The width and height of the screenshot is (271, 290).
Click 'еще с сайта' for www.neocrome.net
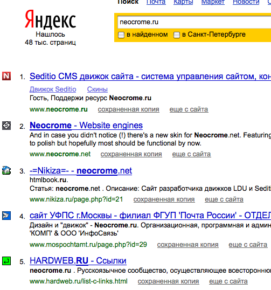tap(191, 154)
